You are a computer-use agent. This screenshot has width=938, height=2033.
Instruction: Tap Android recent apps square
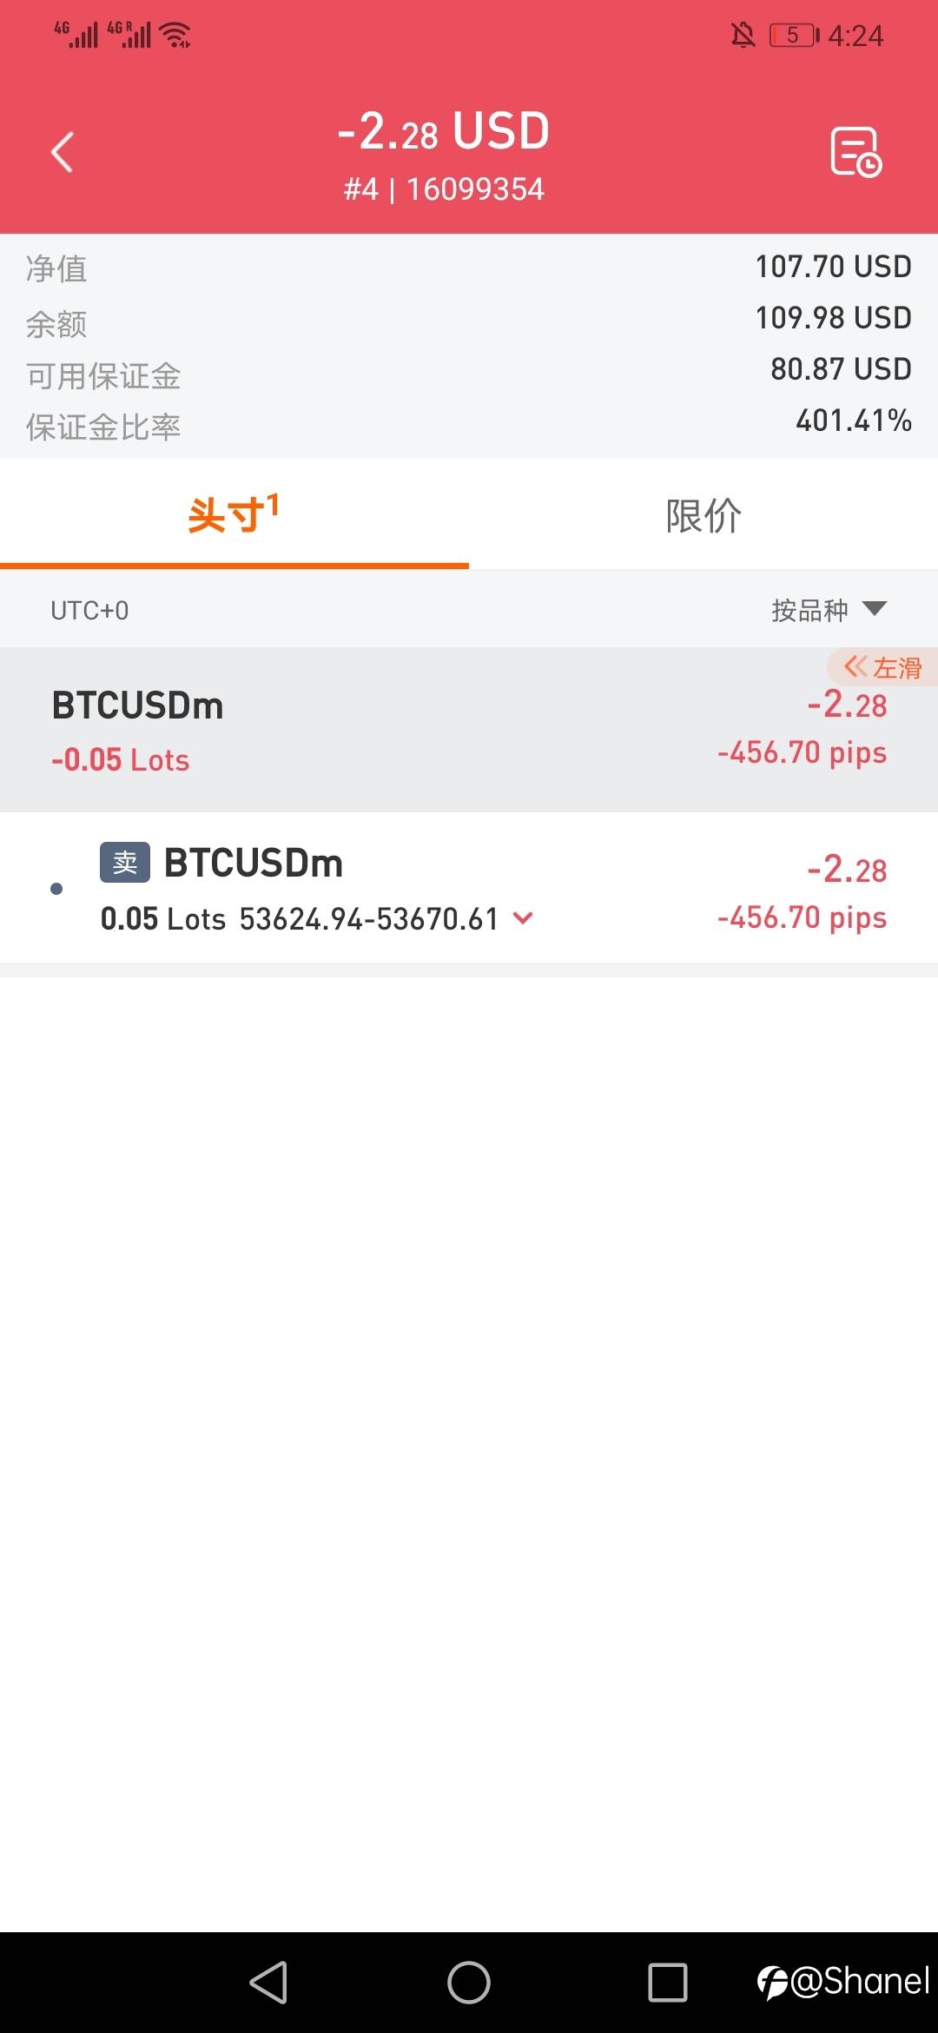click(x=668, y=1983)
